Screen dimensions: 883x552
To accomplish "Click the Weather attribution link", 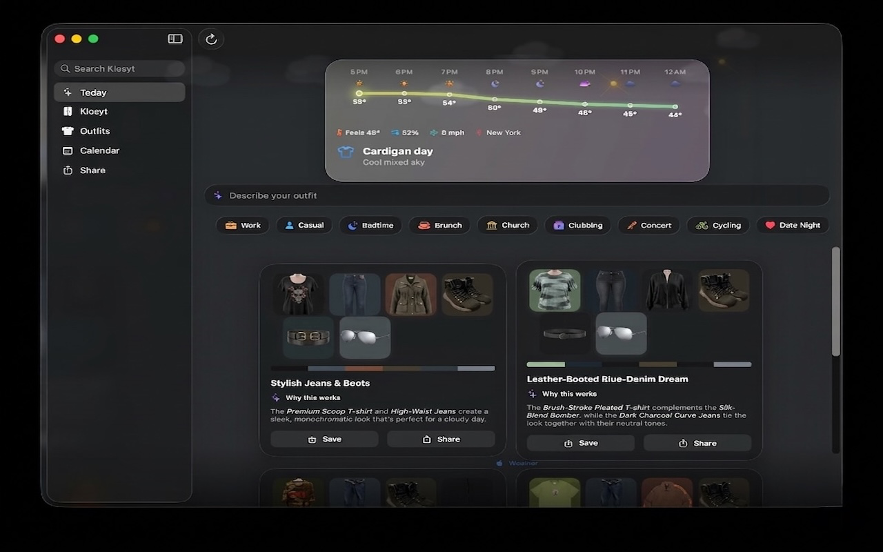I will point(517,463).
